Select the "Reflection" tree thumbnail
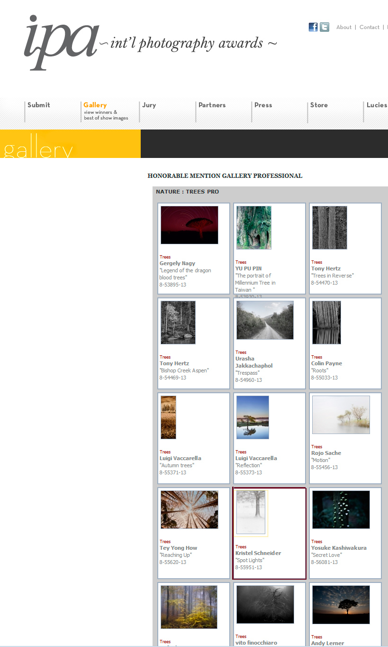Viewport: 388px width, 647px height. click(253, 417)
